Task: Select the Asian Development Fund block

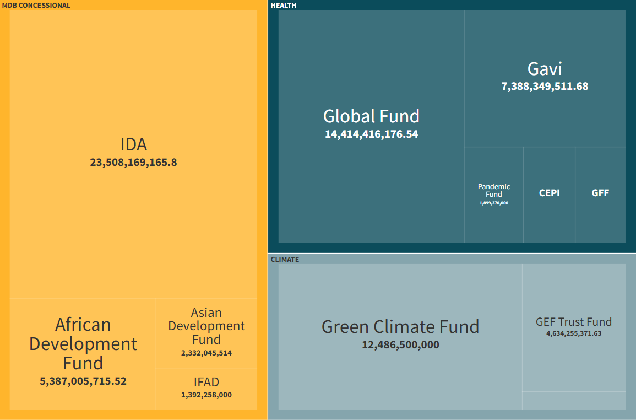Action: (x=206, y=333)
